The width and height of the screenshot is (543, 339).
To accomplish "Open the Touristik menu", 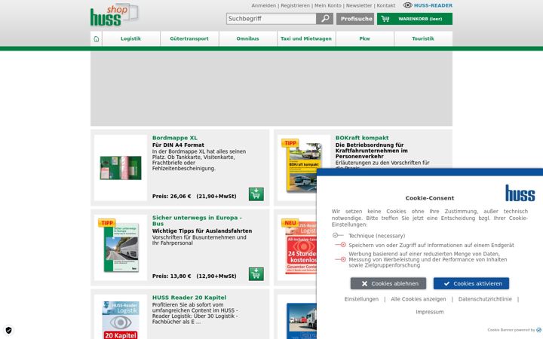I will tap(423, 38).
